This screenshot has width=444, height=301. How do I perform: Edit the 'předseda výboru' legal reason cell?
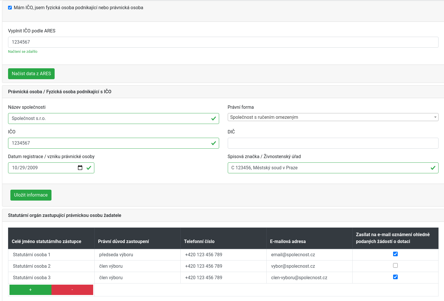tap(116, 255)
